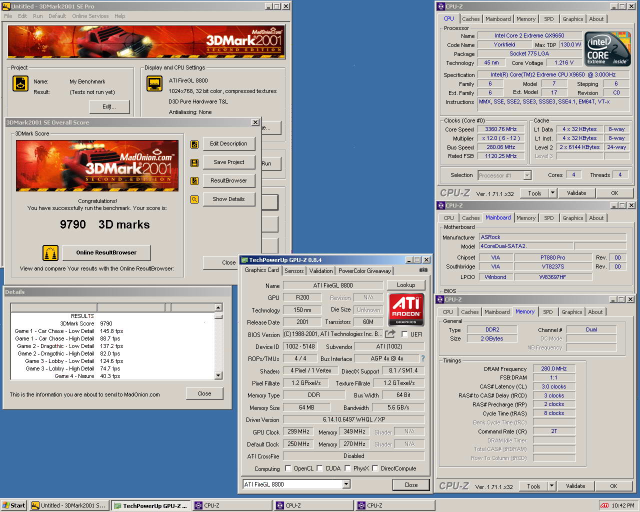Open Tools dropdown arrow in top CPU-Z window
The width and height of the screenshot is (640, 512).
click(x=552, y=193)
